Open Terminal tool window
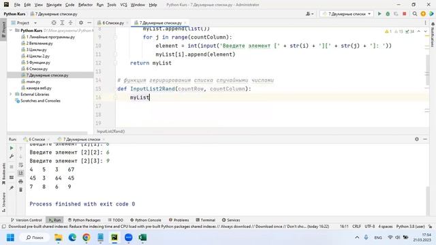 [x=206, y=220]
